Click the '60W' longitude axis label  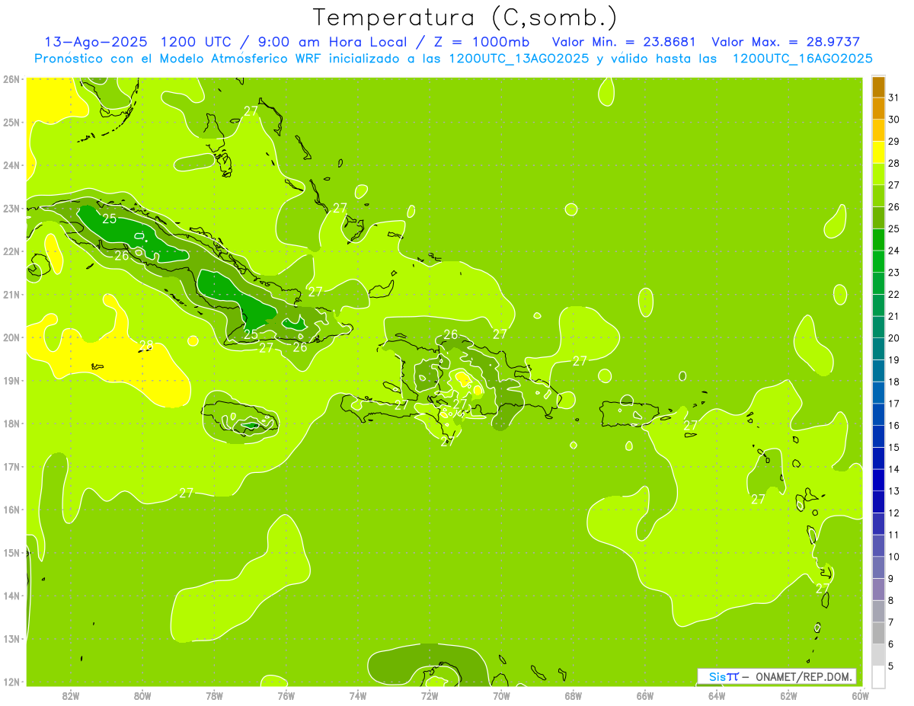tap(861, 695)
